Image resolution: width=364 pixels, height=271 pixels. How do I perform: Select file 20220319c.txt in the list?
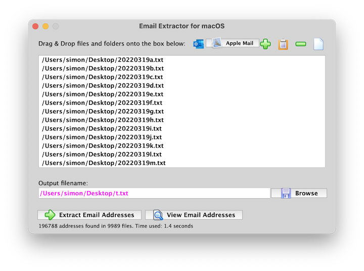tap(182, 77)
